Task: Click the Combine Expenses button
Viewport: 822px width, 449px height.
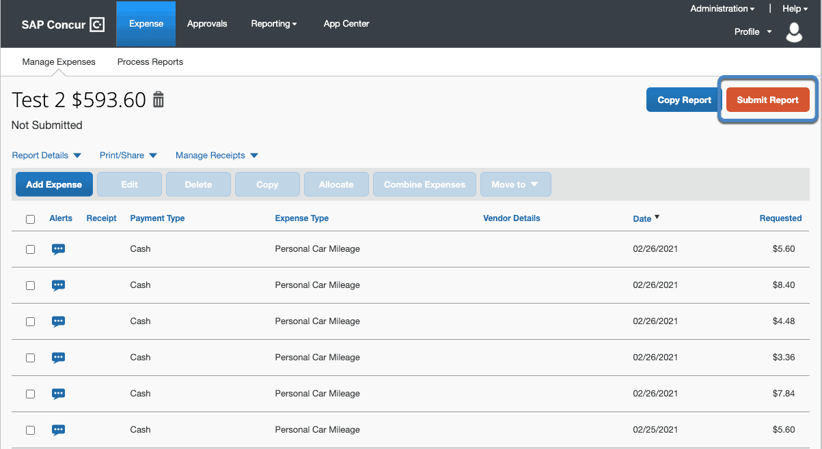Action: [x=424, y=184]
